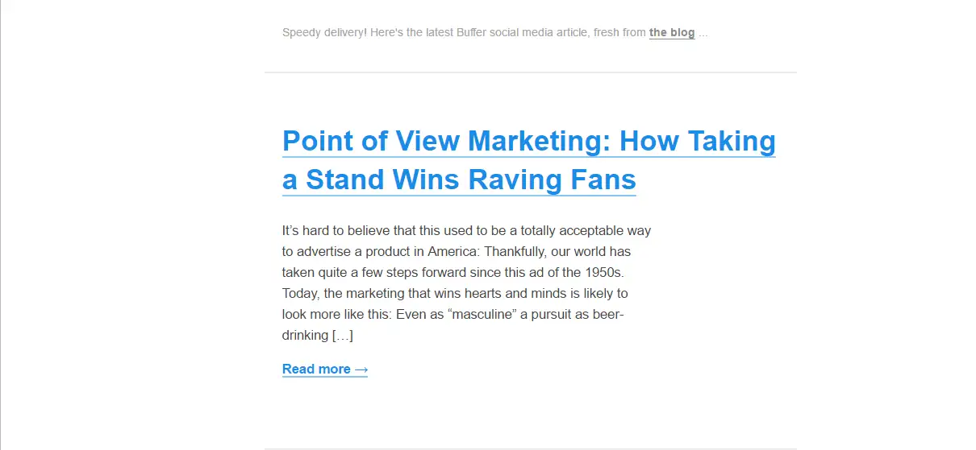Screen dimensions: 976x450
Task: Click the divider line above the headline
Action: point(530,72)
